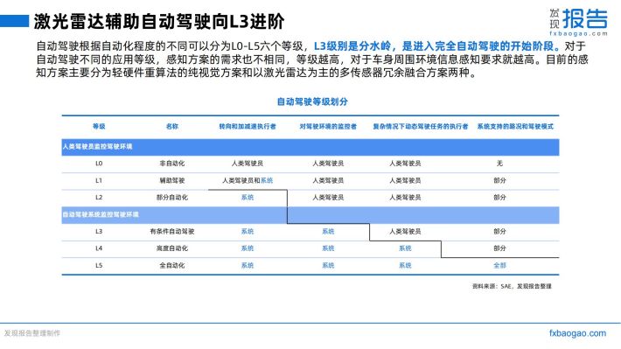Click the 对驾驶环境的监控者 column header
The width and height of the screenshot is (621, 349).
[328, 126]
